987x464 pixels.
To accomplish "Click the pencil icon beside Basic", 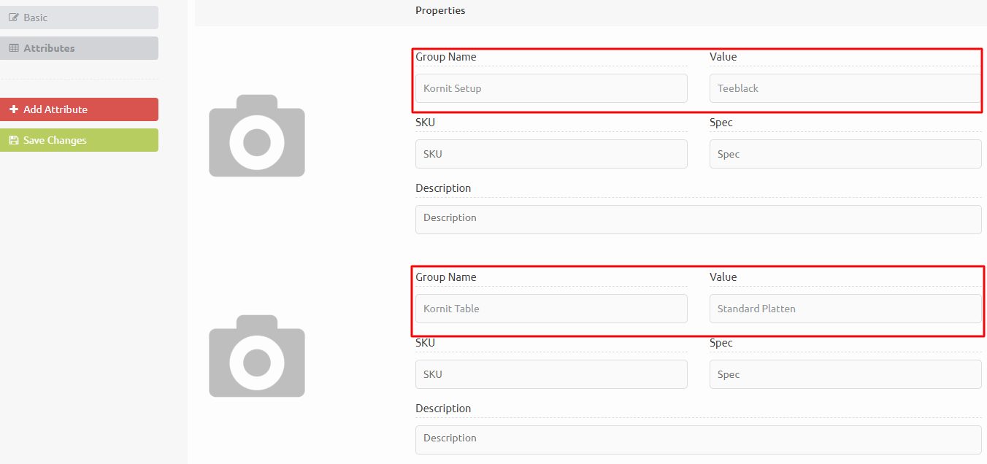I will click(x=14, y=18).
